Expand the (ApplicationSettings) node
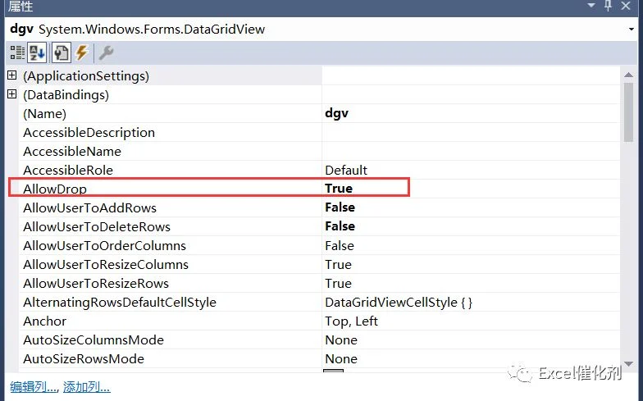 (x=12, y=75)
